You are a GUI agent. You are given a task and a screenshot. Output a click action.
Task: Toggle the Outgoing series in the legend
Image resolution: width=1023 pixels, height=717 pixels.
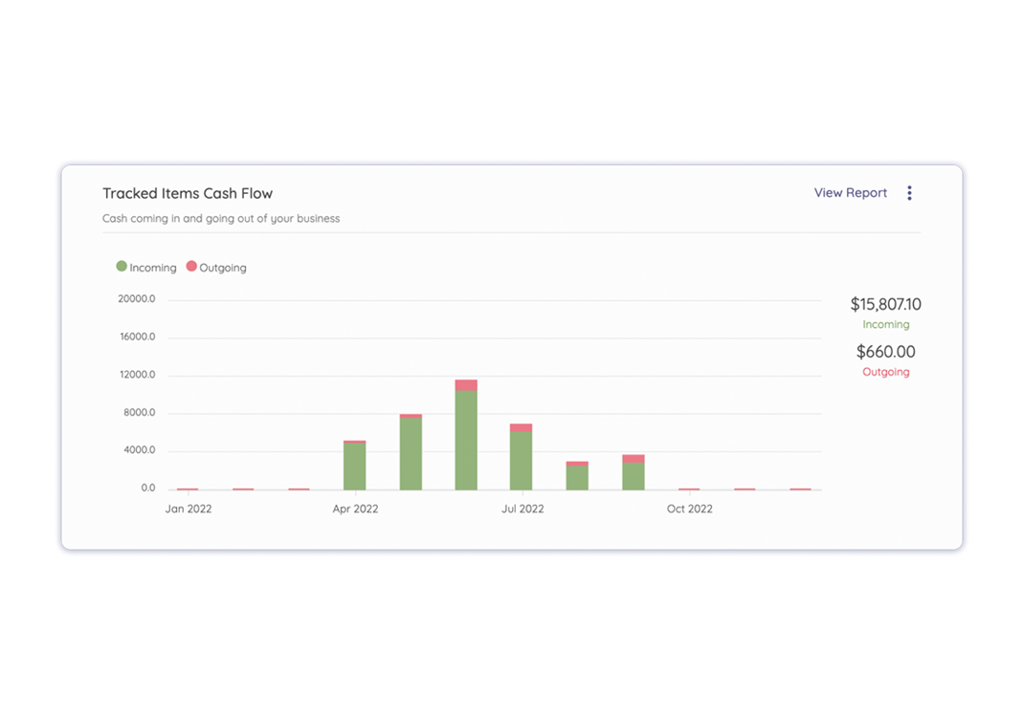(216, 267)
